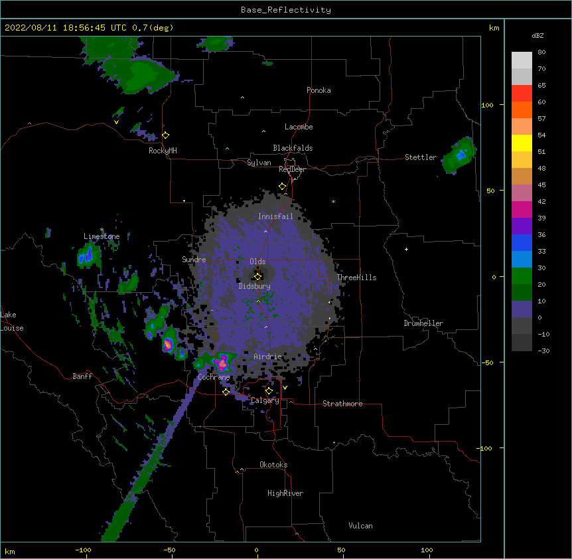Select the Cochrane town label
Screen dimensions: 572x559
(214, 377)
